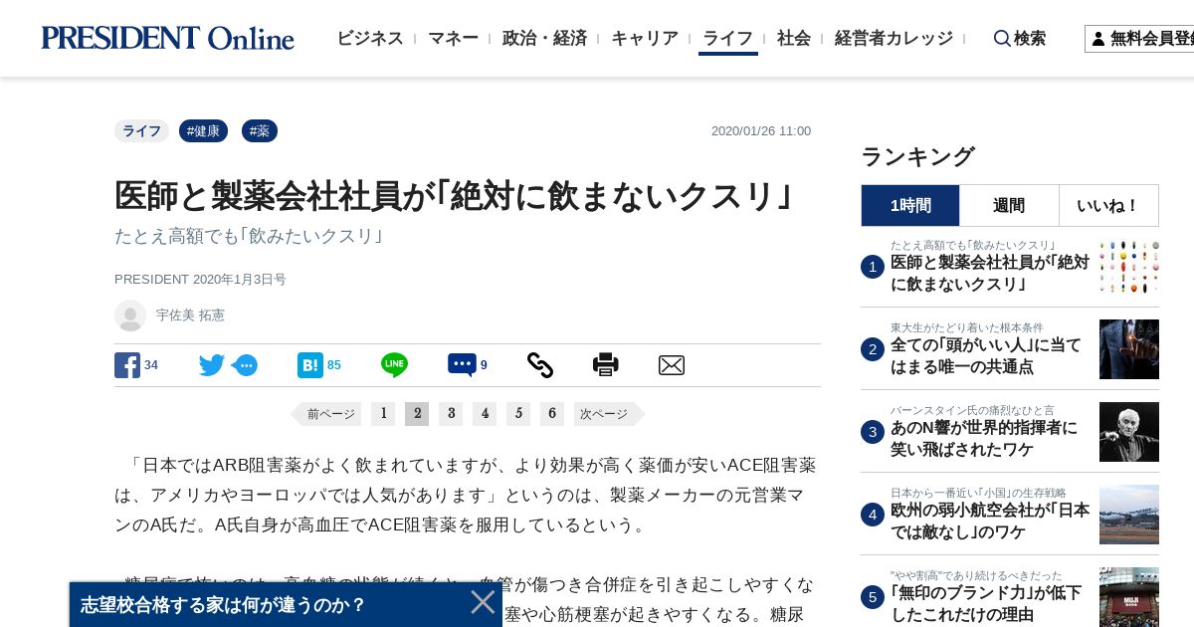
Task: Open 経営者カレッジ menu section
Action: click(x=894, y=38)
